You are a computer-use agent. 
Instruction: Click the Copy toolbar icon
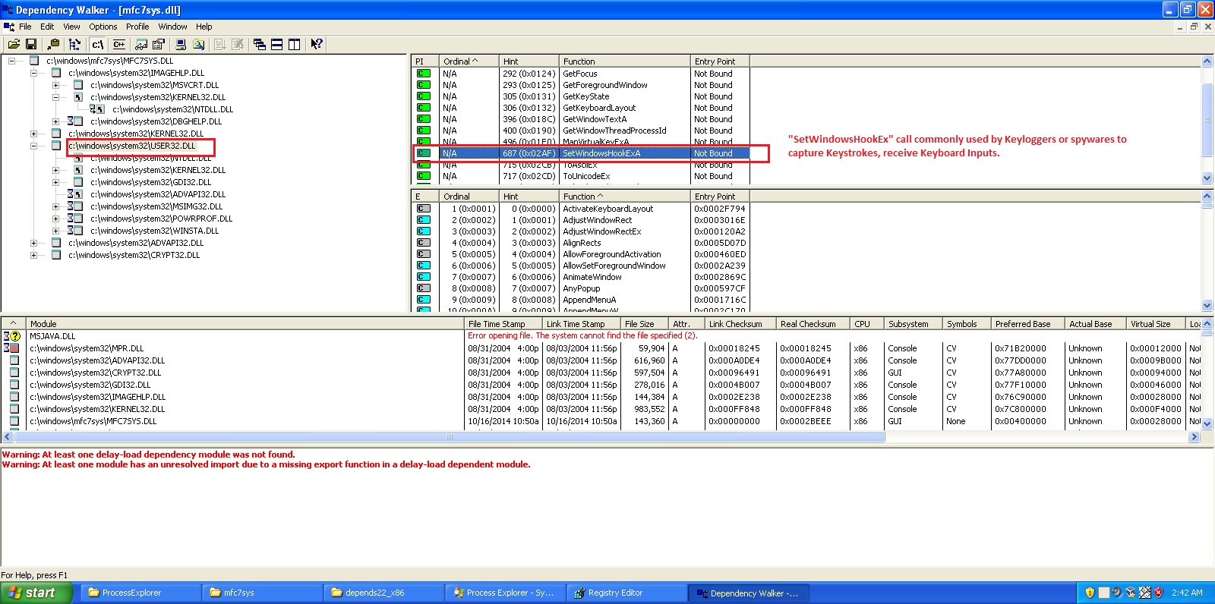point(52,45)
